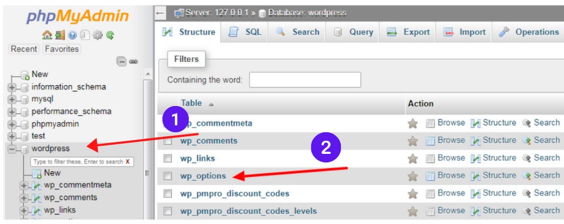564x224 pixels.
Task: Click wp_commentmeta table icon in tree
Action: [36, 185]
